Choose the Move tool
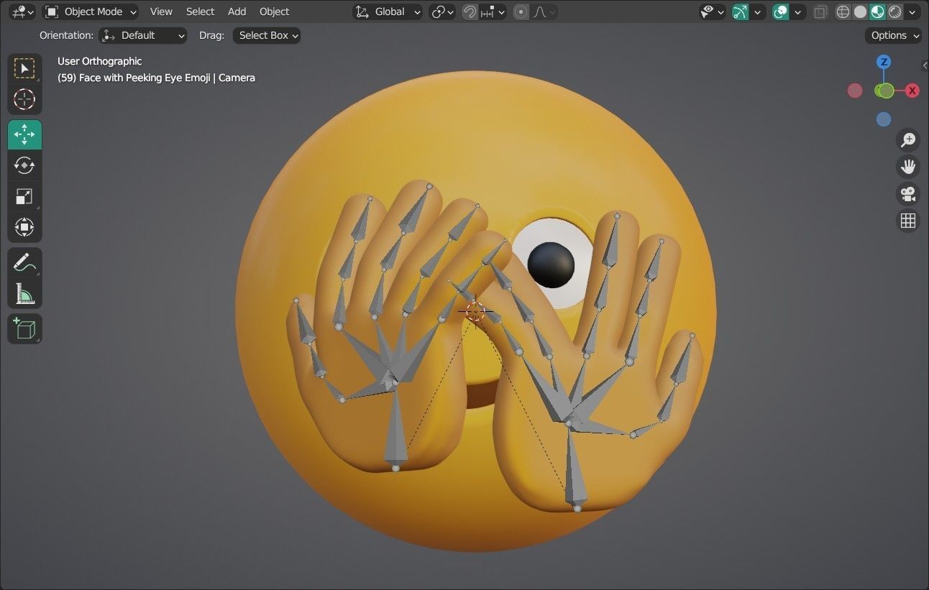929x590 pixels. click(x=24, y=134)
